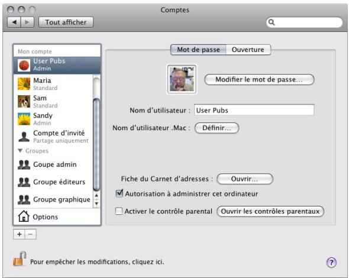Click the Nom d'utilisateur text field

254,110
